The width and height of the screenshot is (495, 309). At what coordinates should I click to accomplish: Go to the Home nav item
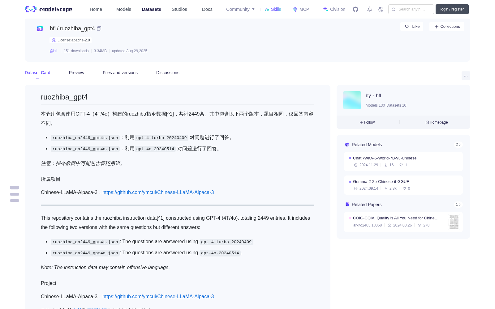96,9
